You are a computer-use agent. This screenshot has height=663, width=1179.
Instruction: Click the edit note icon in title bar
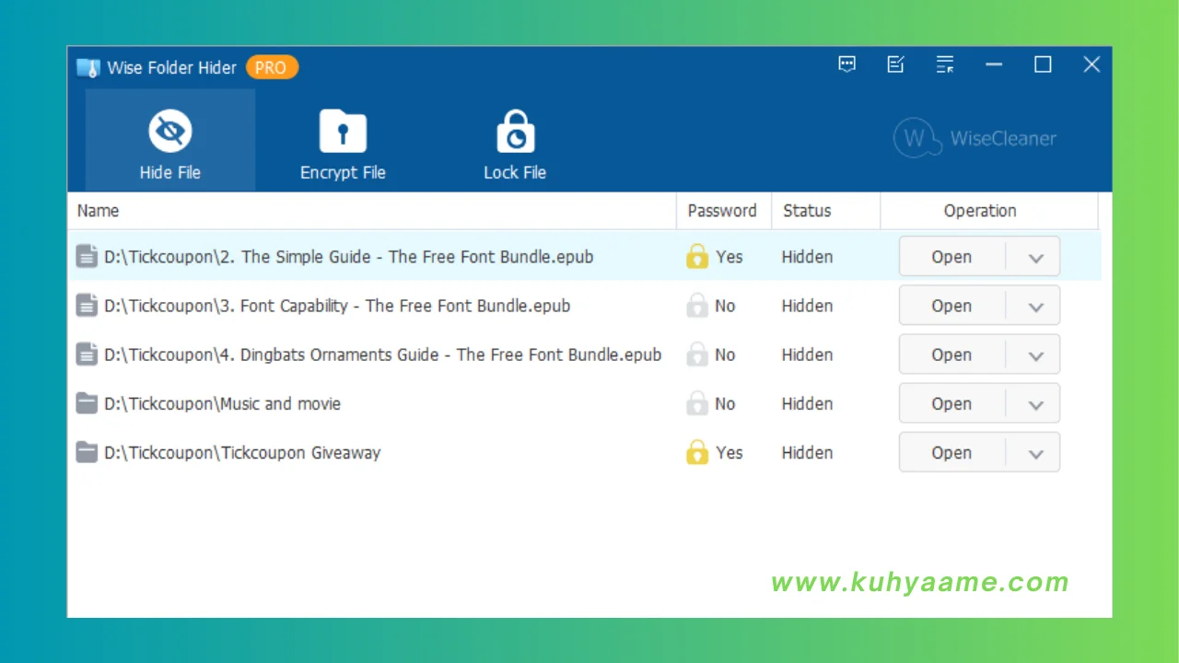coord(895,64)
